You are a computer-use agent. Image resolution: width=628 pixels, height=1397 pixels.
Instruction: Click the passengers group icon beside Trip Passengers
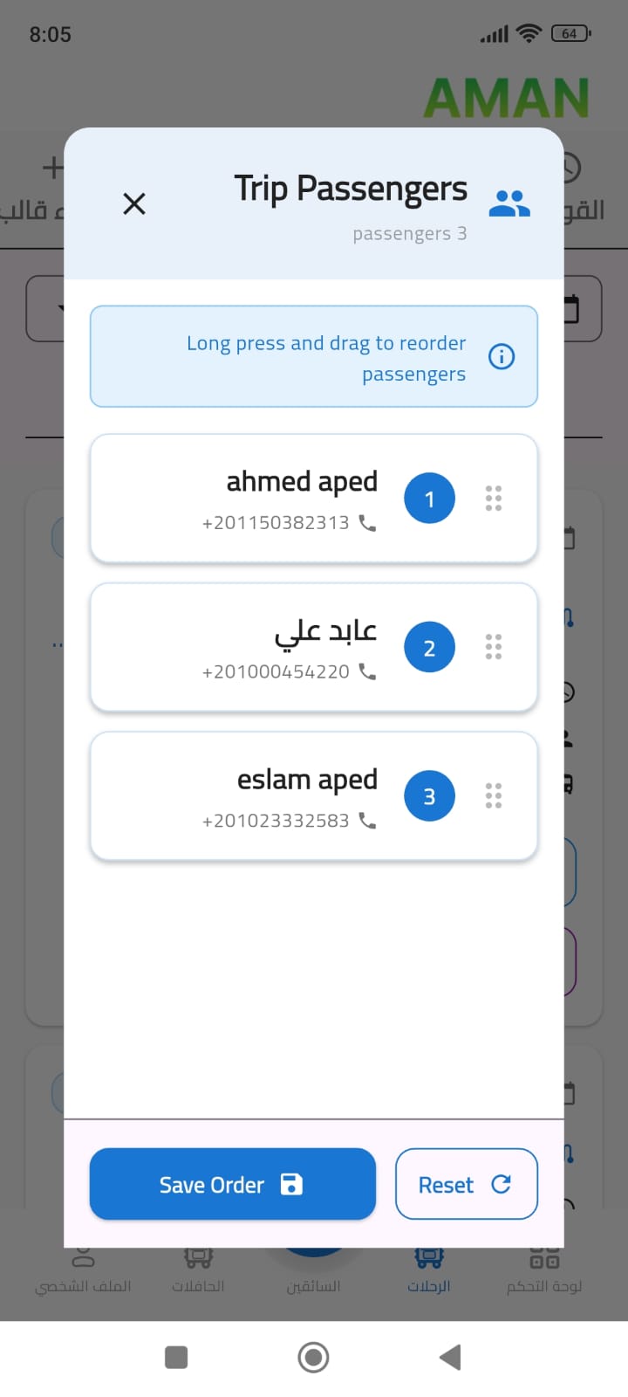(x=509, y=202)
